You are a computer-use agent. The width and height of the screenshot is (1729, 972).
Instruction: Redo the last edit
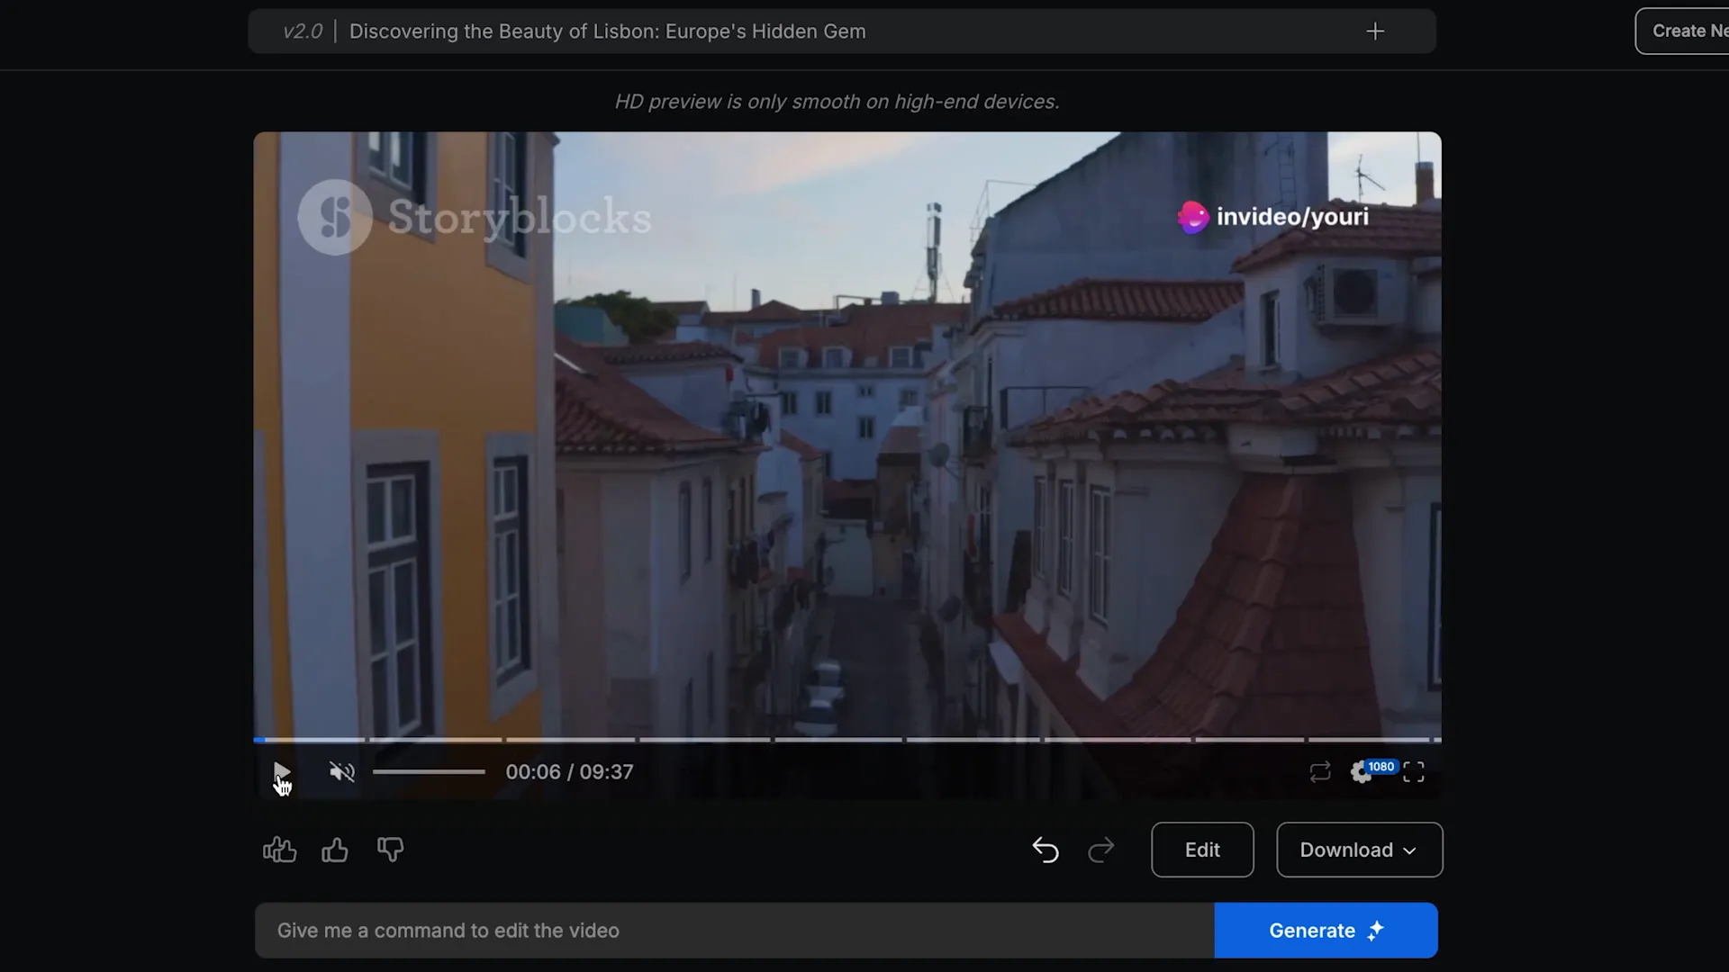pyautogui.click(x=1101, y=850)
